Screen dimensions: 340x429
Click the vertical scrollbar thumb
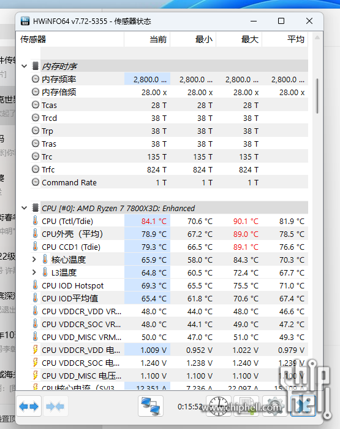pos(317,96)
